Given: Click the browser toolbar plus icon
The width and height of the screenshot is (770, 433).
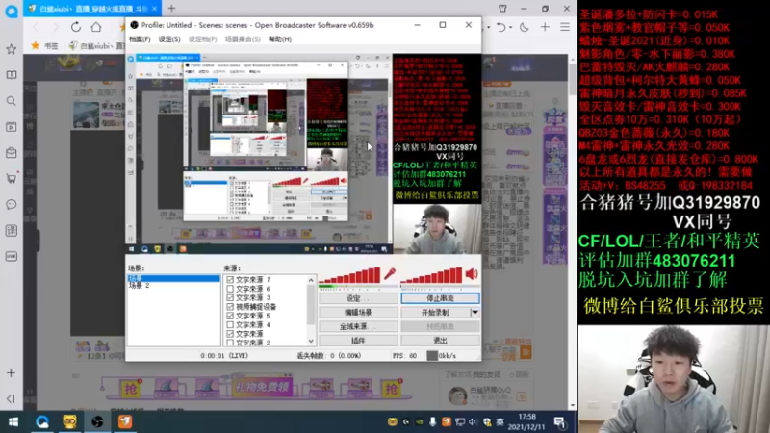Looking at the screenshot, I should point(545,27).
